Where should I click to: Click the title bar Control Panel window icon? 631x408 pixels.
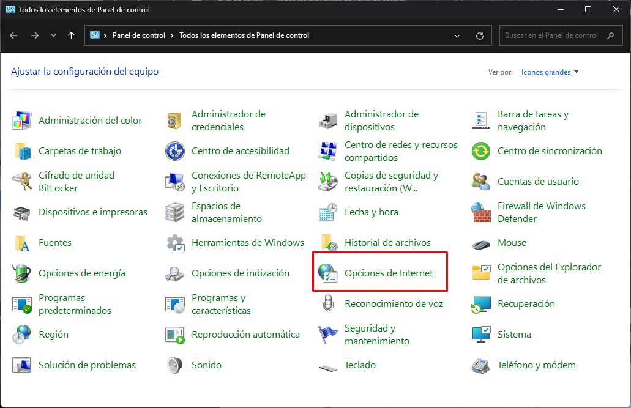click(10, 9)
